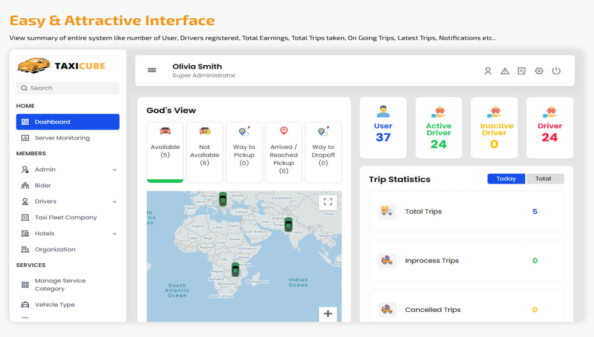Screen dimensions: 594x337
Task: Open Server Monitoring in sidebar
Action: coord(62,138)
